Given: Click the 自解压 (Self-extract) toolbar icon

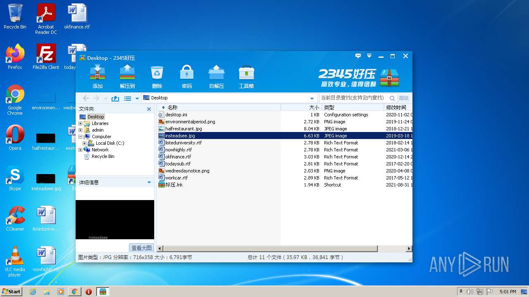Looking at the screenshot, I should pos(217,77).
